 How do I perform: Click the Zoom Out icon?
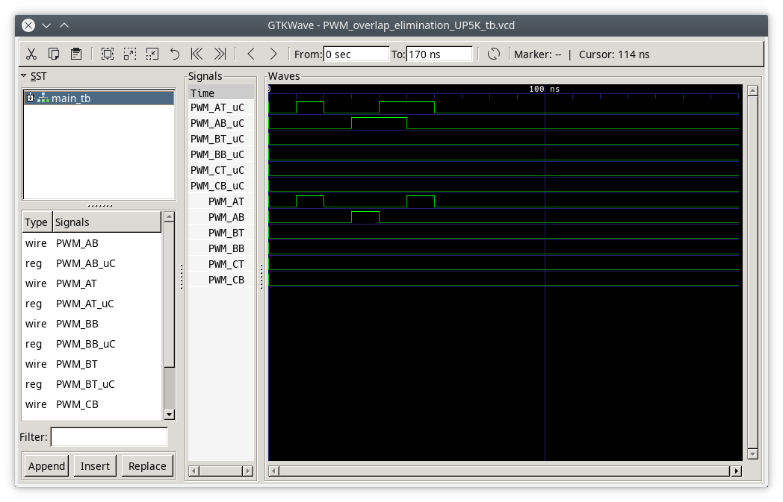[152, 54]
